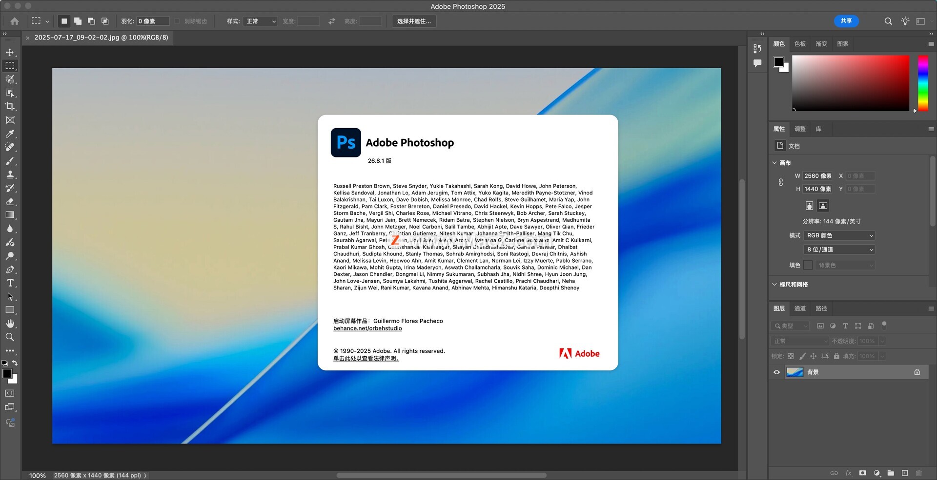Image resolution: width=937 pixels, height=480 pixels.
Task: Open the behance.net/orbehstudio link
Action: 367,328
